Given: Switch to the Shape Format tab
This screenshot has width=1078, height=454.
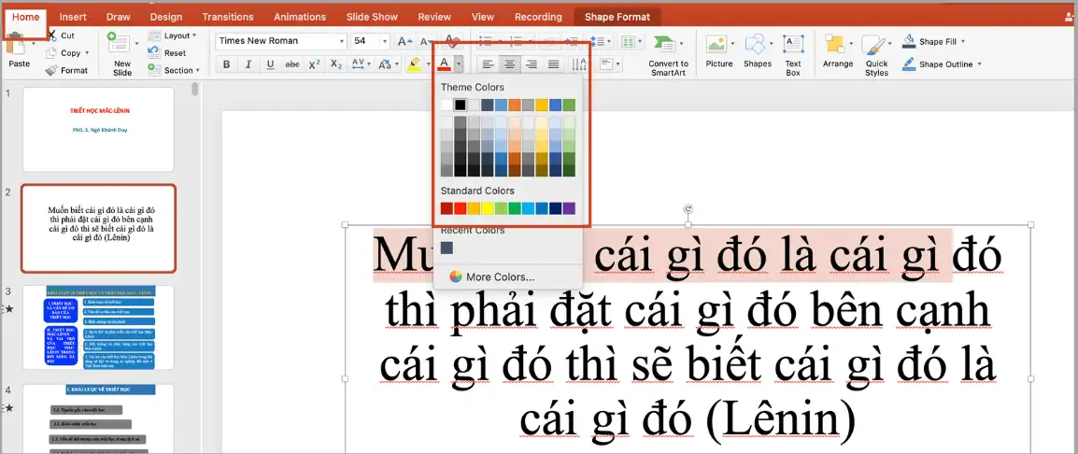Looking at the screenshot, I should pyautogui.click(x=617, y=17).
